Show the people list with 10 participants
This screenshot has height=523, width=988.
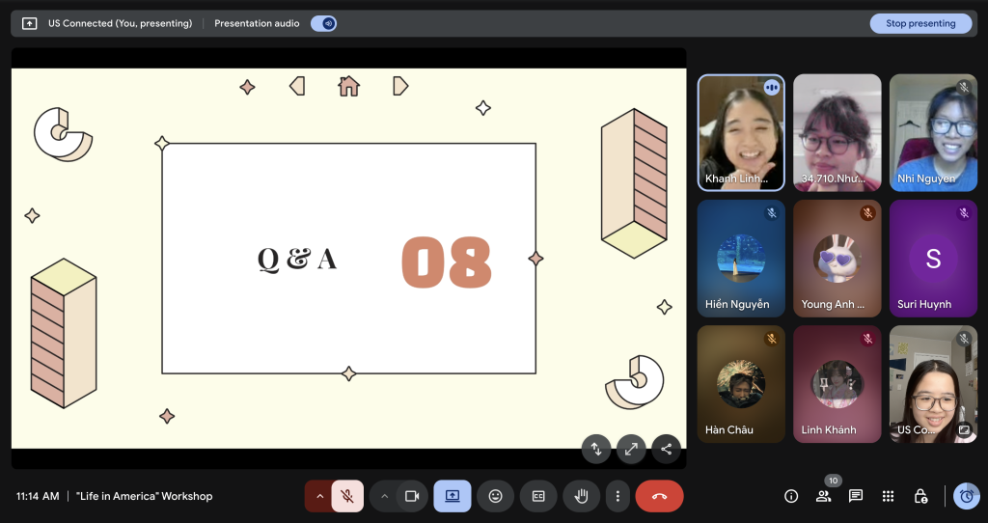pyautogui.click(x=824, y=496)
